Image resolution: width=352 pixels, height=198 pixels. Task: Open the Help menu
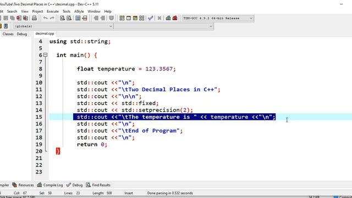click(108, 11)
